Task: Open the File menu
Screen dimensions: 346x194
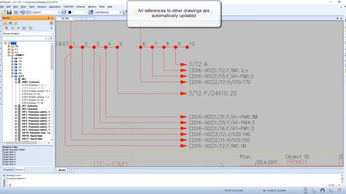Action: coord(2,7)
